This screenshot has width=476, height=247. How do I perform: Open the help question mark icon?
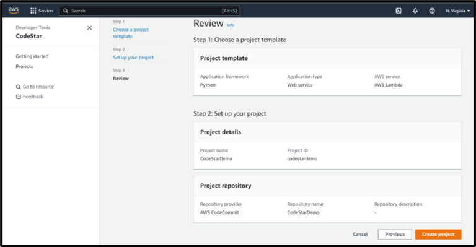click(x=431, y=11)
